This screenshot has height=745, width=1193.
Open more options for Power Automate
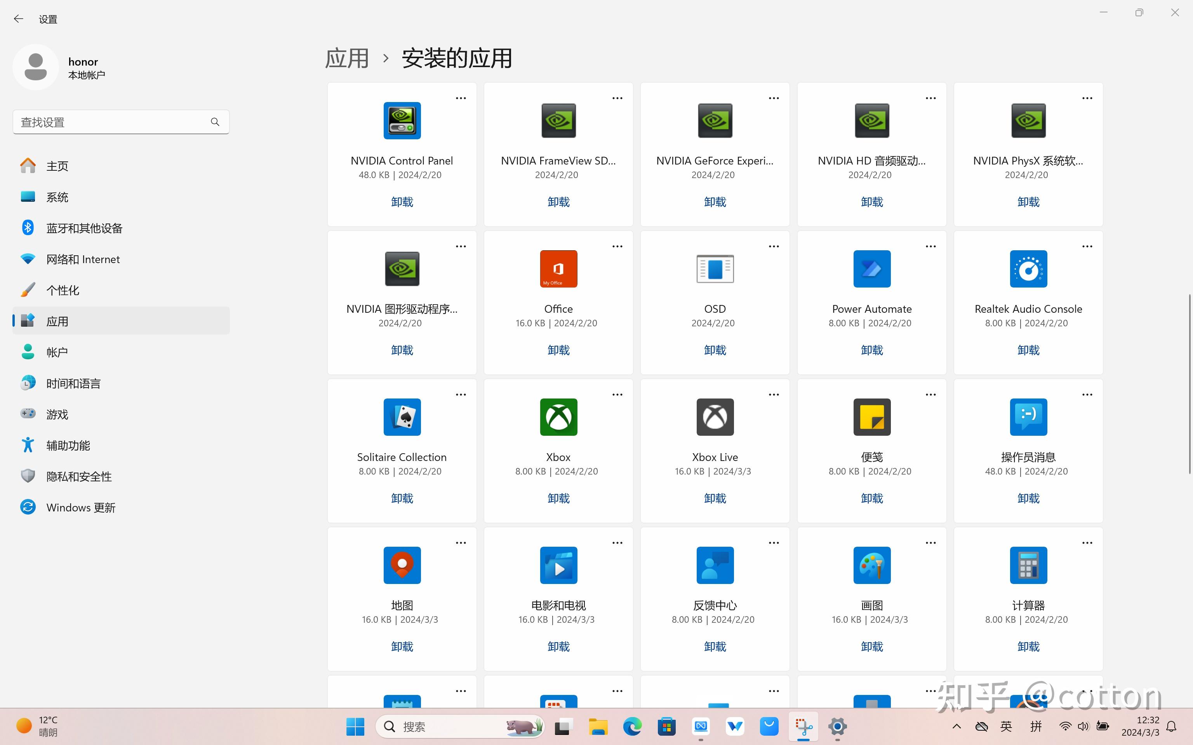click(x=930, y=246)
